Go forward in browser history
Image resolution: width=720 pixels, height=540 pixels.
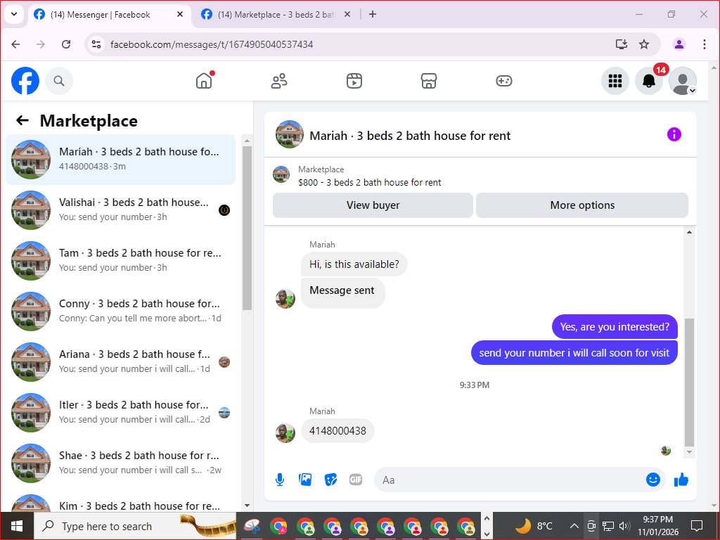point(40,44)
